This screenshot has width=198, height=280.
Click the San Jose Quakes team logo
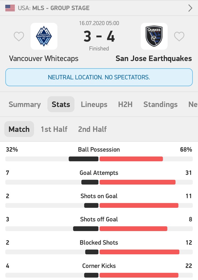pyautogui.click(x=154, y=36)
